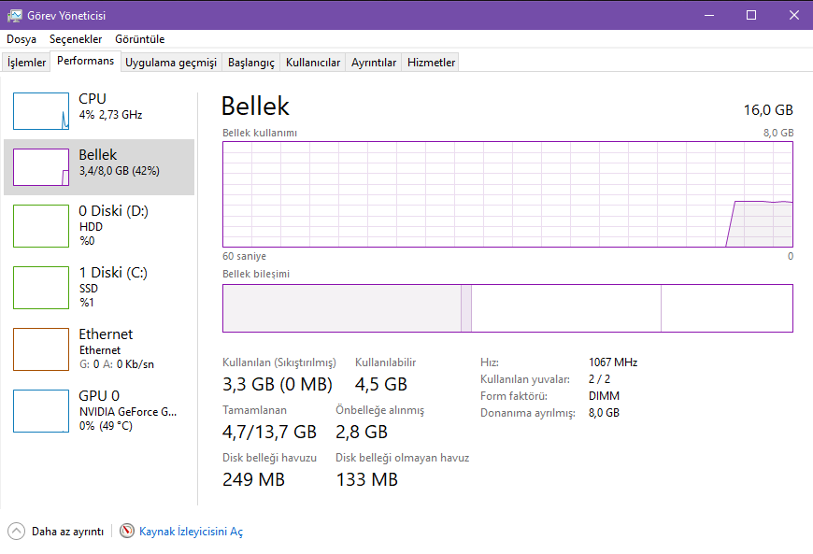The image size is (813, 554).
Task: Click the Kaynak İzleyicisi resource monitor icon
Action: click(127, 531)
